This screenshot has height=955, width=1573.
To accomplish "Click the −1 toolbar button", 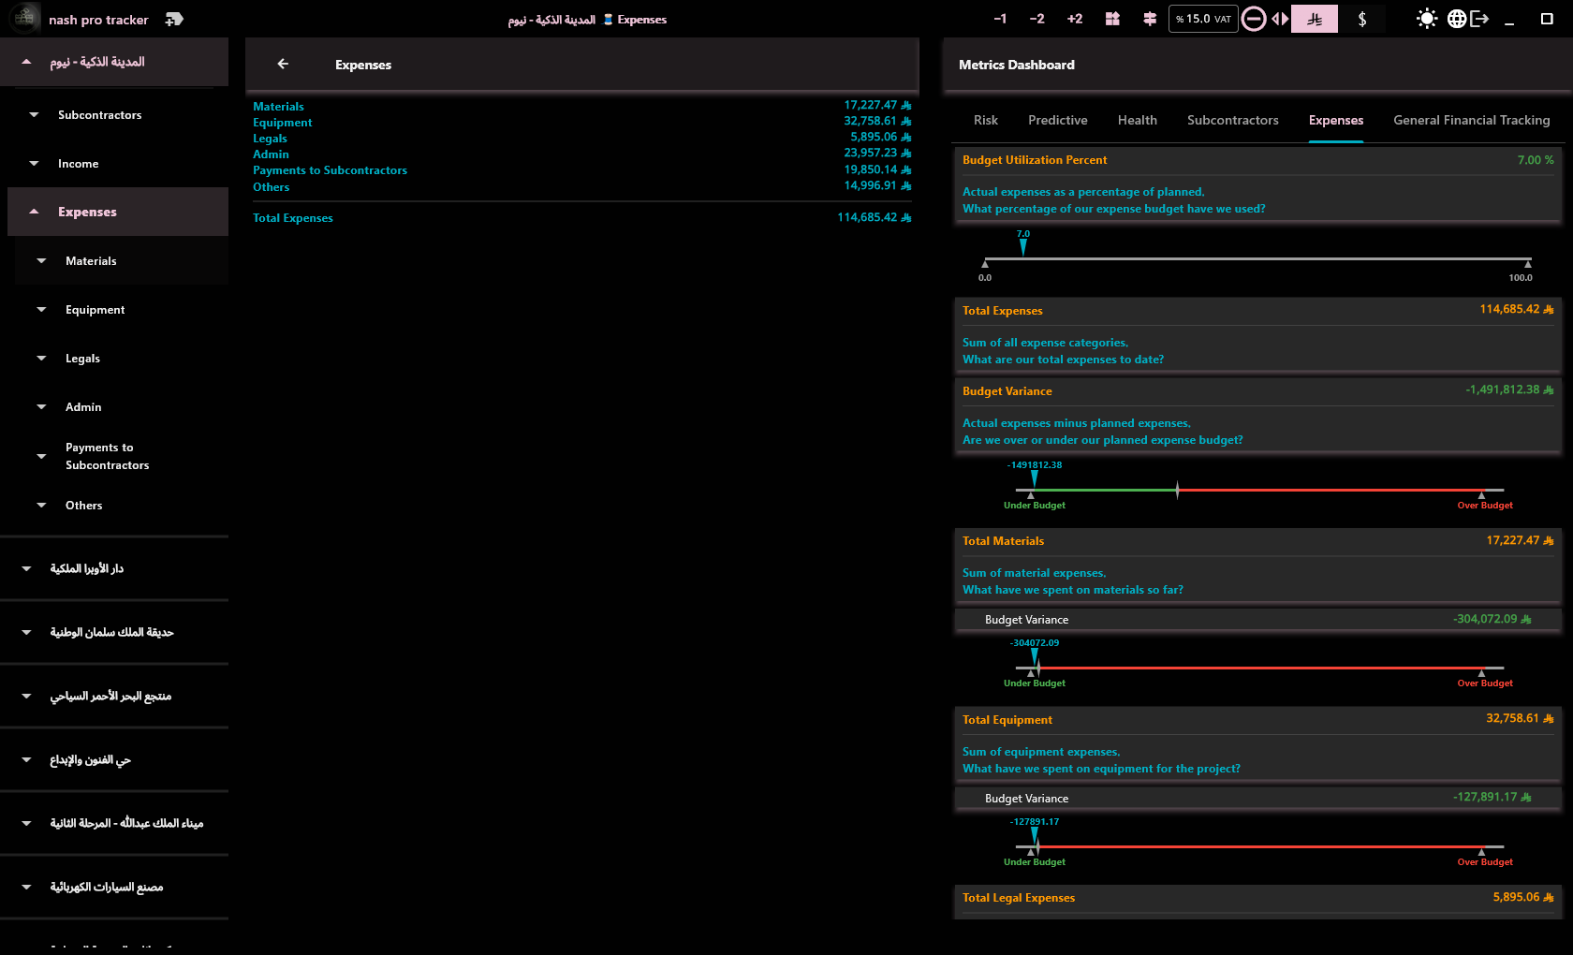I will (x=1000, y=19).
